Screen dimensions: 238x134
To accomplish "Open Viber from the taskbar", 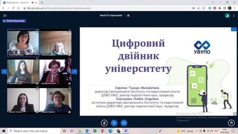I will coord(126,131).
